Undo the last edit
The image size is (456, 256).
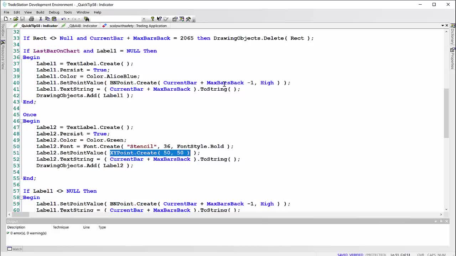point(63,19)
